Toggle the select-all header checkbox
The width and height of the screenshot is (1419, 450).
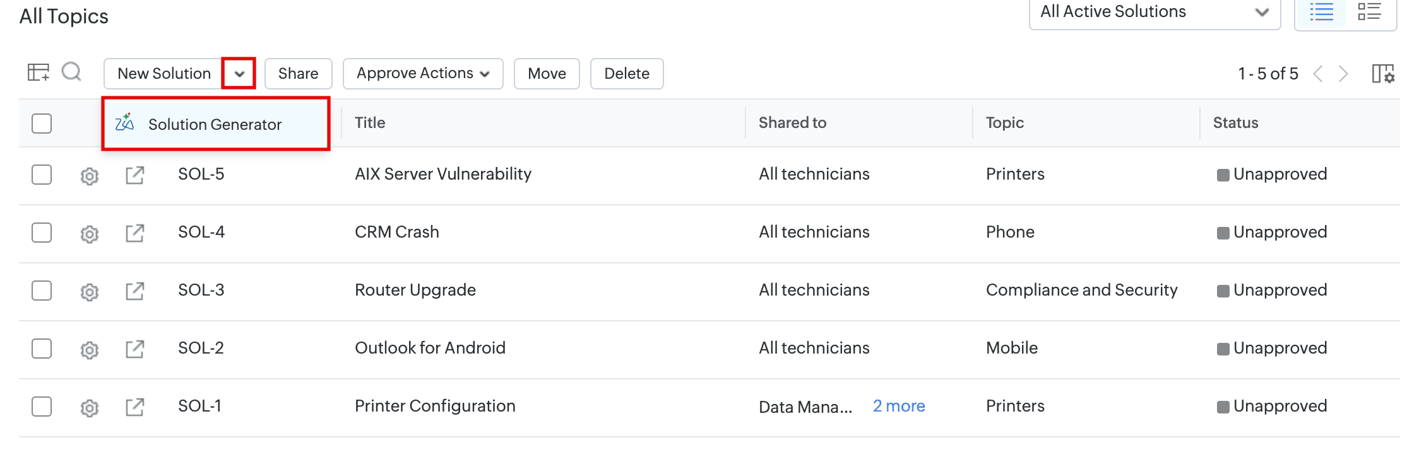[x=42, y=124]
